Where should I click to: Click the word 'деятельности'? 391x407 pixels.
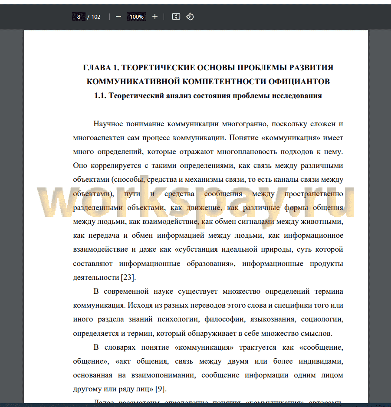click(x=96, y=277)
